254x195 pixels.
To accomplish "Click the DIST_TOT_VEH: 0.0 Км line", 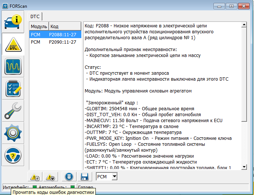I will pyautogui.click(x=143, y=115).
